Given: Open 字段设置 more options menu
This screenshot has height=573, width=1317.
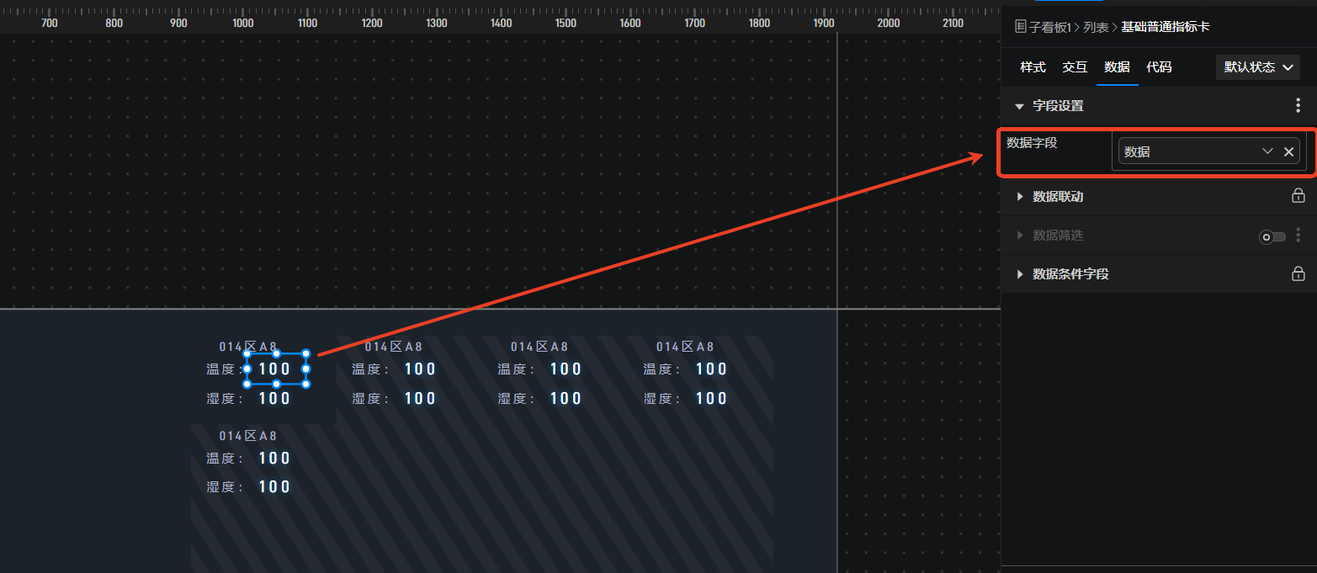Looking at the screenshot, I should click(x=1298, y=106).
